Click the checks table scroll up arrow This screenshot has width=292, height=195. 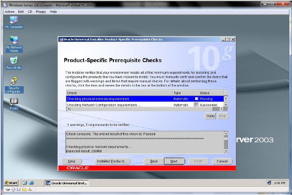point(226,98)
